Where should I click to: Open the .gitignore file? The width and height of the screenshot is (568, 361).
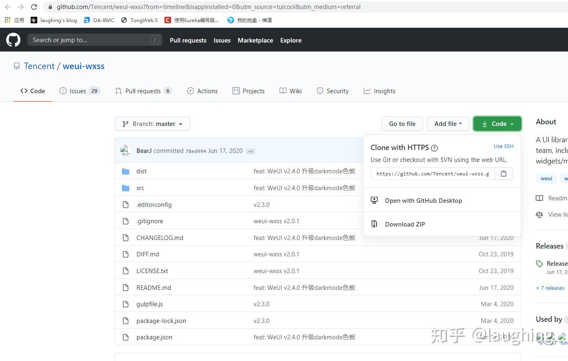150,221
